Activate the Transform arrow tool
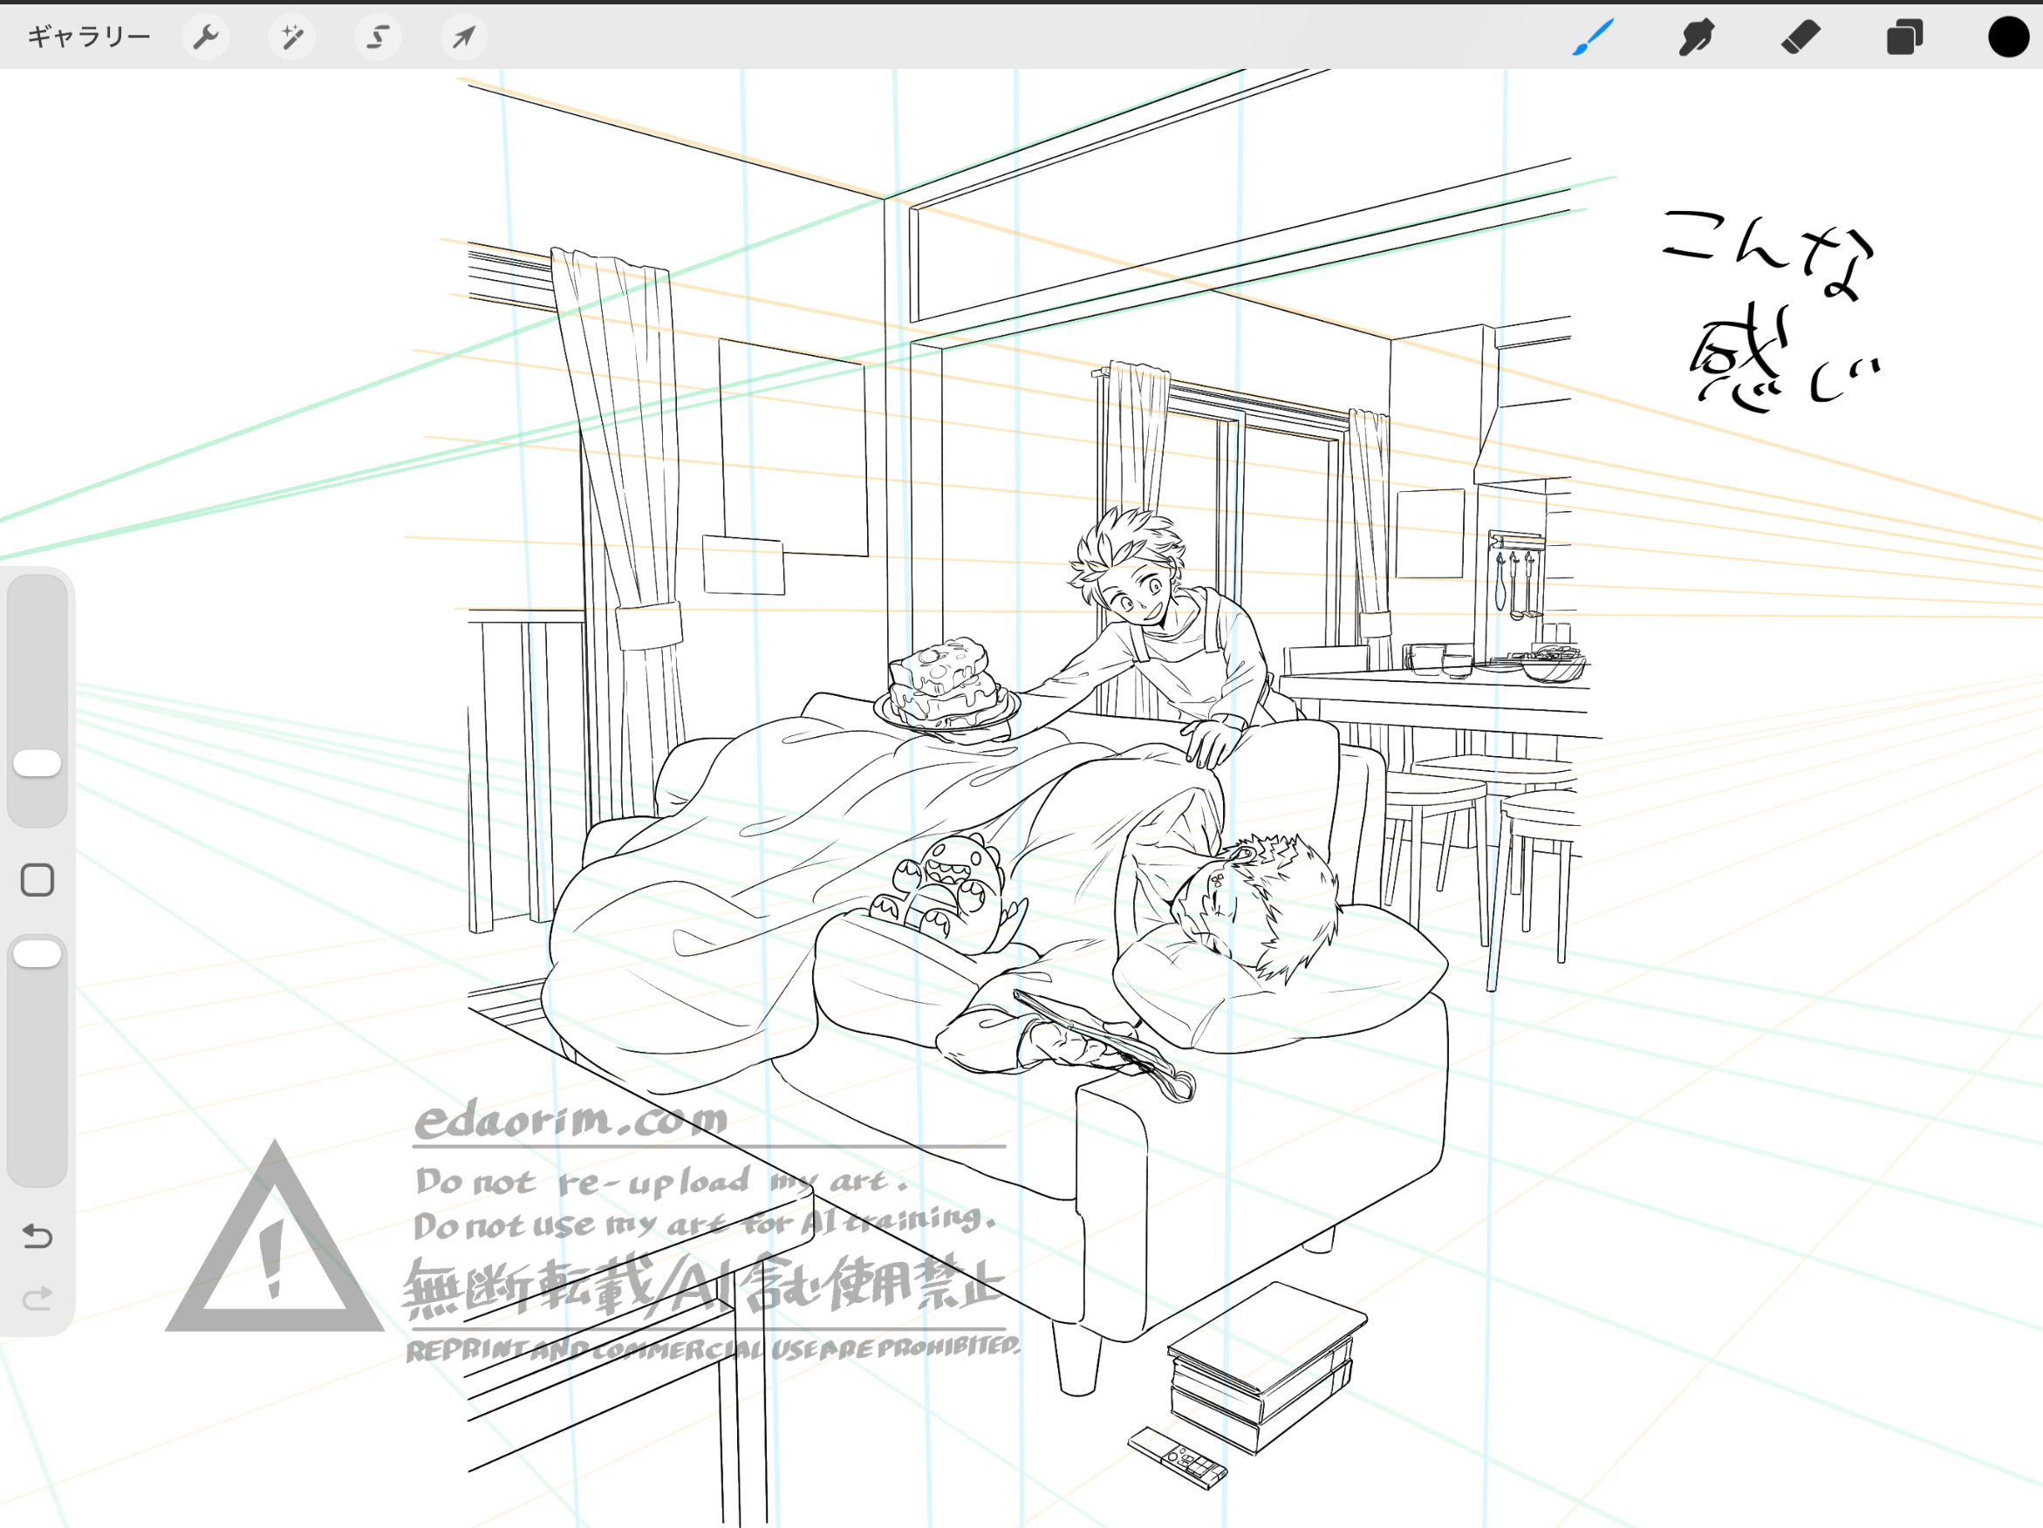 point(464,37)
